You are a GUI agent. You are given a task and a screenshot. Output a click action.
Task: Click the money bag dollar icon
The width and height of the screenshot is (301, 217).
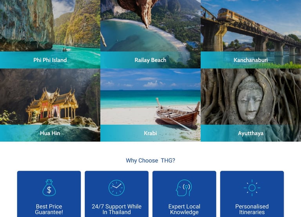49,188
